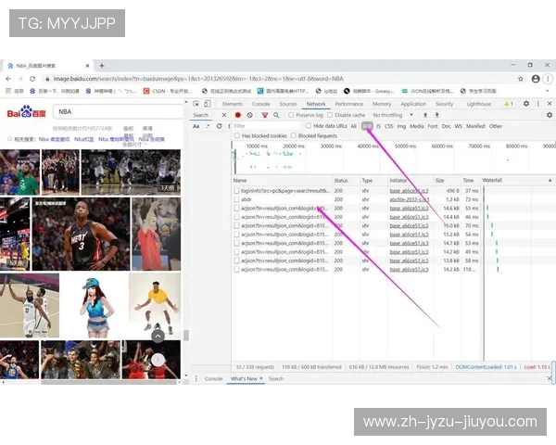Click the network Filter text field

pyautogui.click(x=266, y=126)
